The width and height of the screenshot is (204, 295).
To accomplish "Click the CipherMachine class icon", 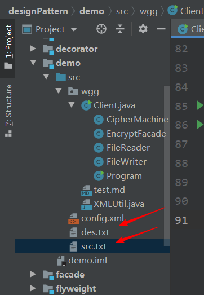I will (x=99, y=120).
